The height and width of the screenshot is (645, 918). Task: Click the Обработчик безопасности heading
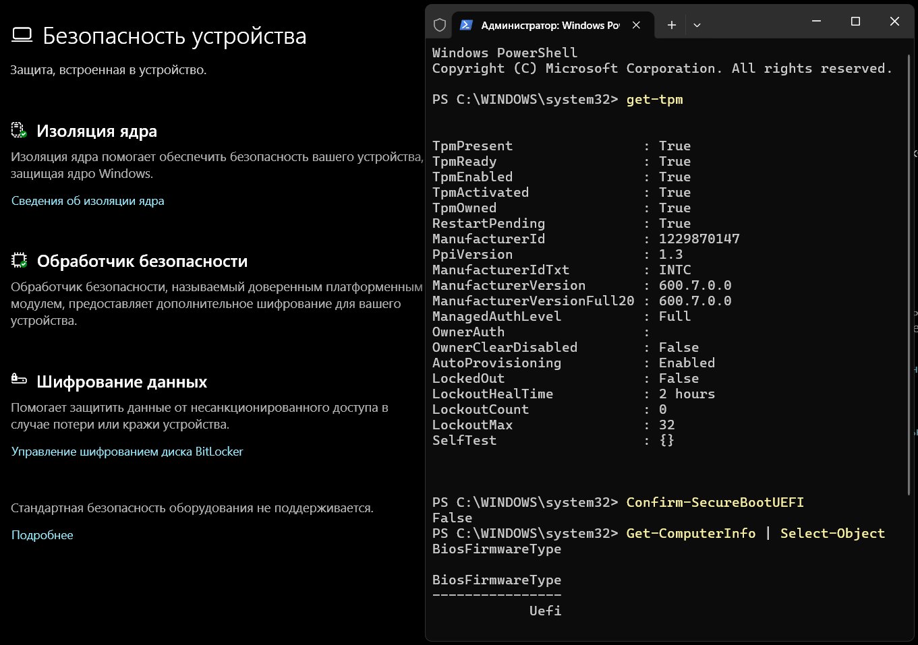click(x=142, y=262)
